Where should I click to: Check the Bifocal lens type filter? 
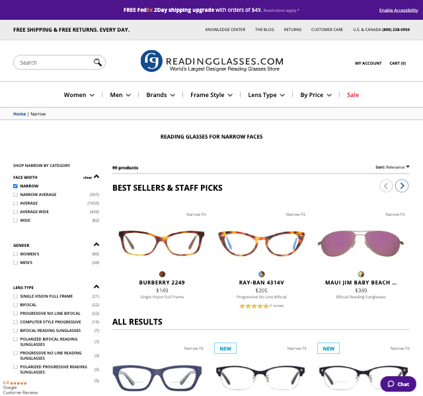point(15,305)
